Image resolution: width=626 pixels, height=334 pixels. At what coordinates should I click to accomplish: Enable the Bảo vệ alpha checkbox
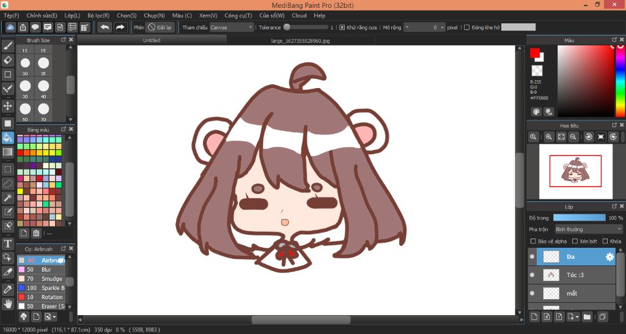tap(533, 241)
